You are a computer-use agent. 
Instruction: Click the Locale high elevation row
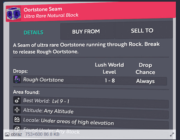(91, 122)
